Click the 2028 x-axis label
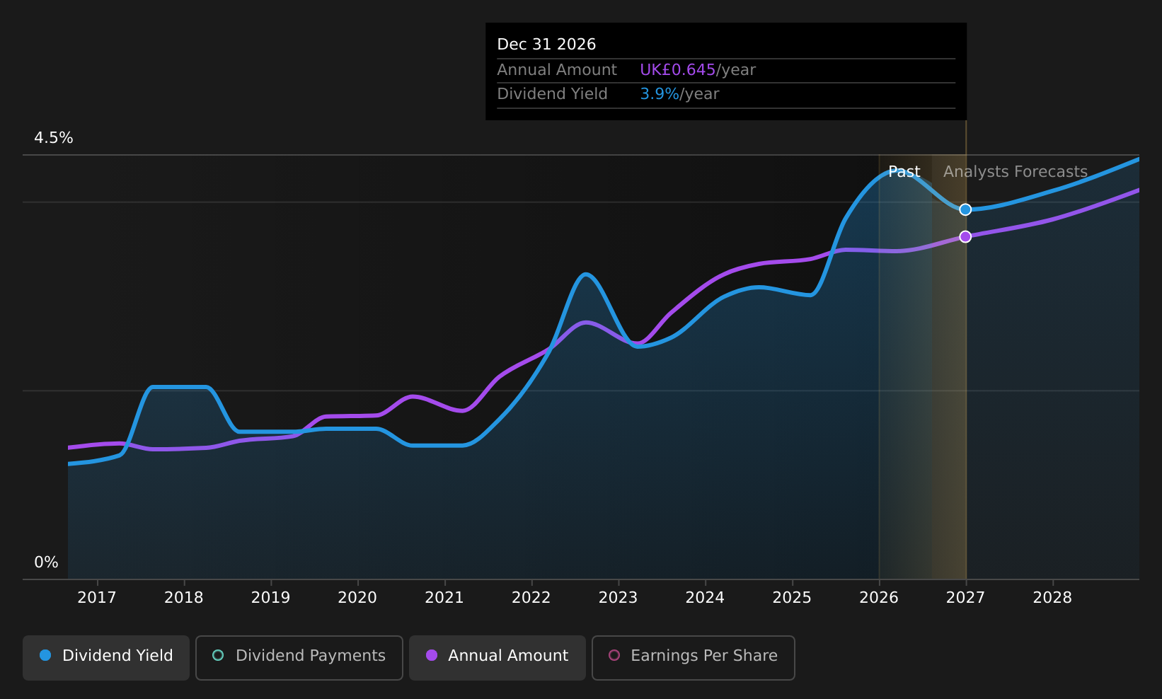Screen dimensions: 1162x699 [1053, 598]
